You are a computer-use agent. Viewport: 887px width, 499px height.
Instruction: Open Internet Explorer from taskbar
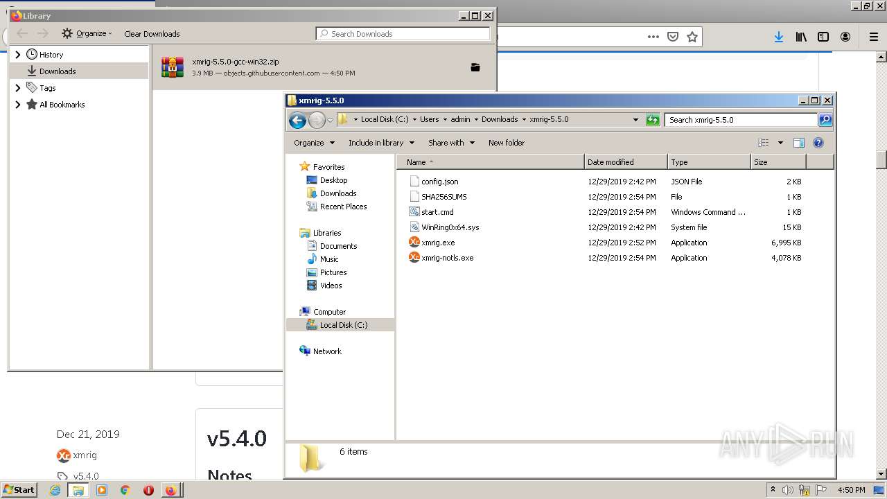click(x=55, y=490)
